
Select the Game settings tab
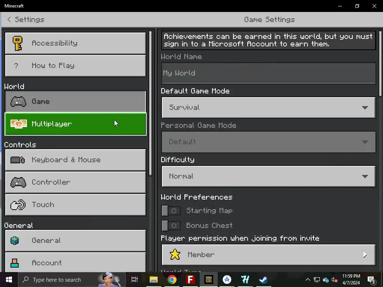click(x=76, y=102)
